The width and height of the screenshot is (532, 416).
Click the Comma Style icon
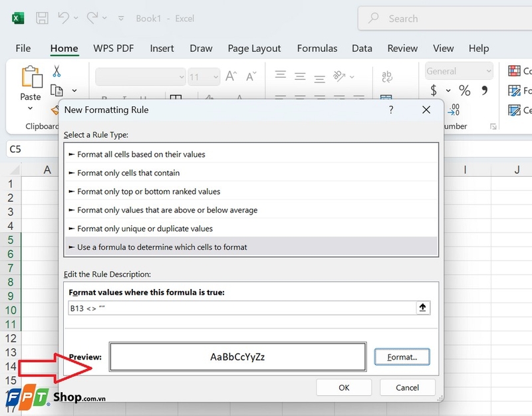(485, 90)
